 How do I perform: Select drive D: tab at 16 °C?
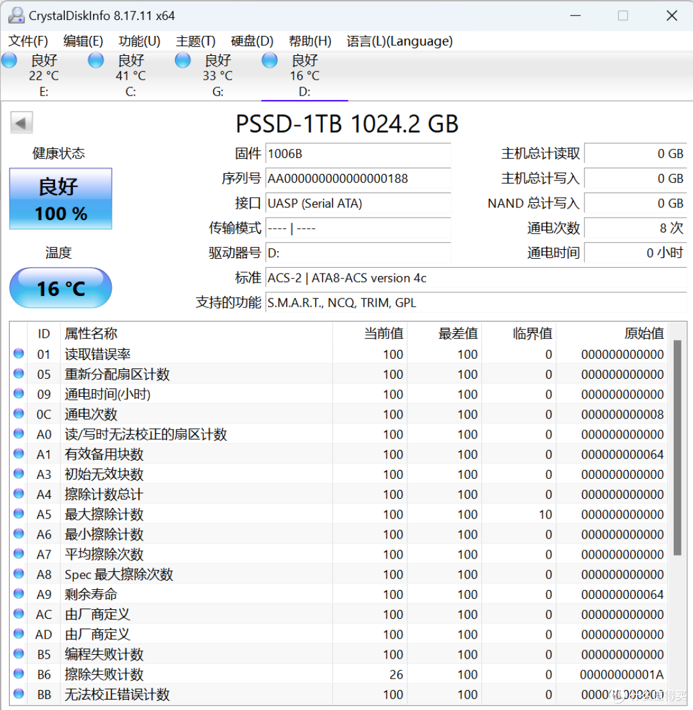(x=304, y=76)
